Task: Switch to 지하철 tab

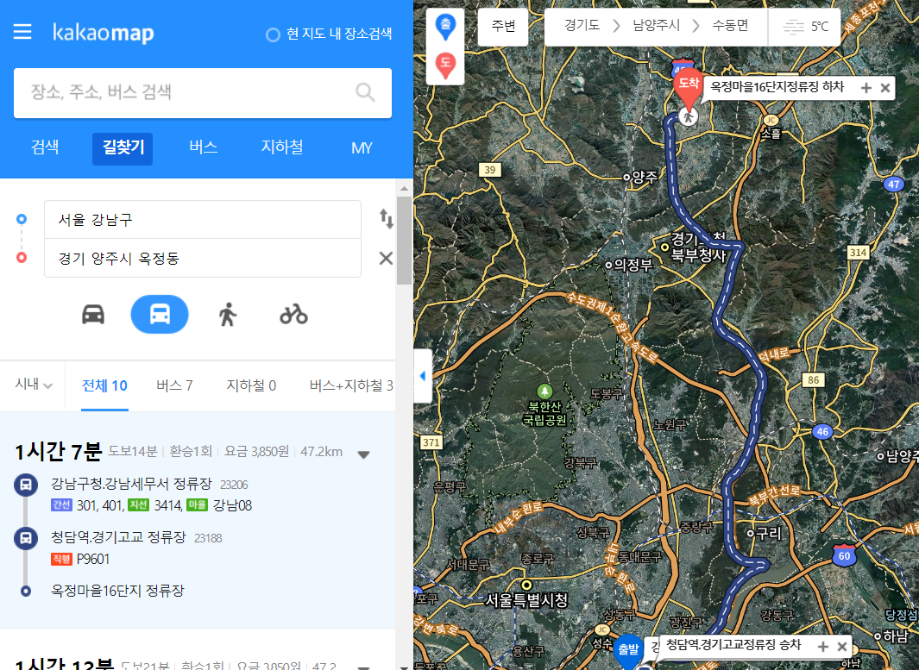Action: coord(282,147)
